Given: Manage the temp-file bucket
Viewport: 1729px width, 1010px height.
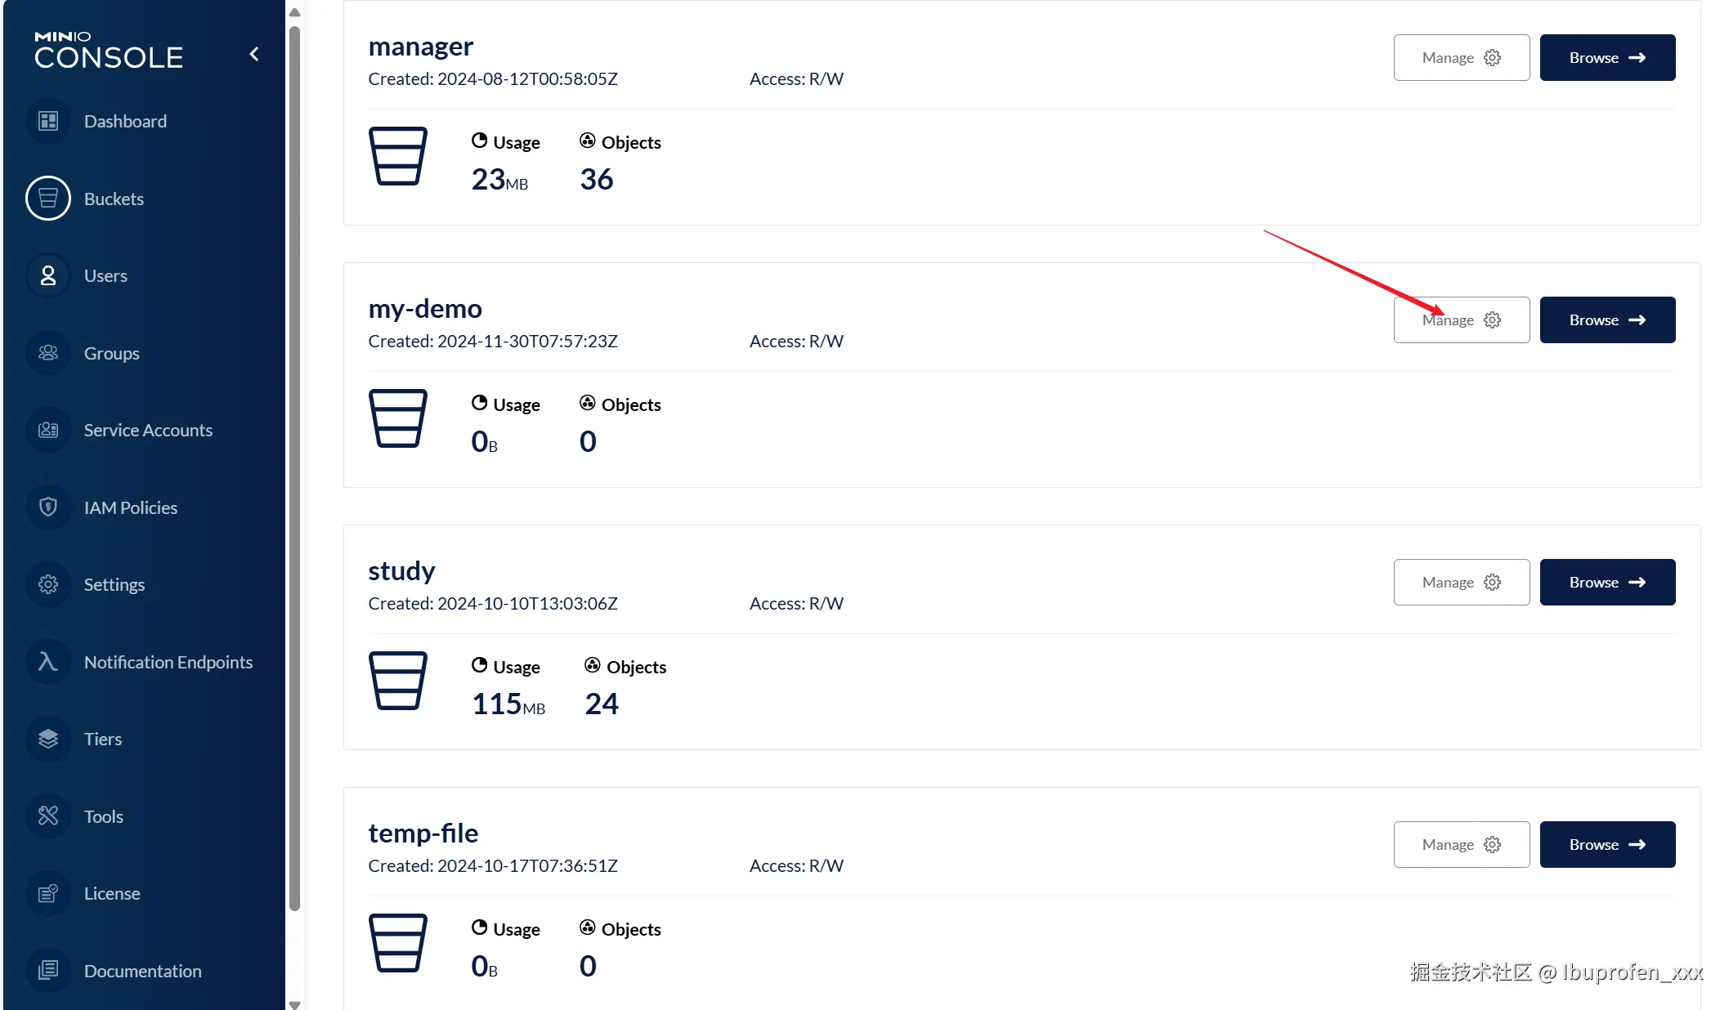Looking at the screenshot, I should (1461, 845).
